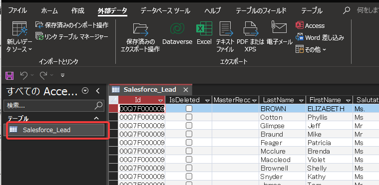Open navigation pane options circle dropdown

pyautogui.click(x=85, y=91)
